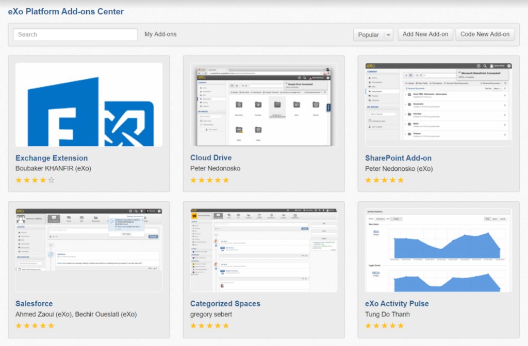Viewport: 528px width, 346px height.
Task: Open the eXo Activity Pulse chart thumbnail
Action: [438, 250]
